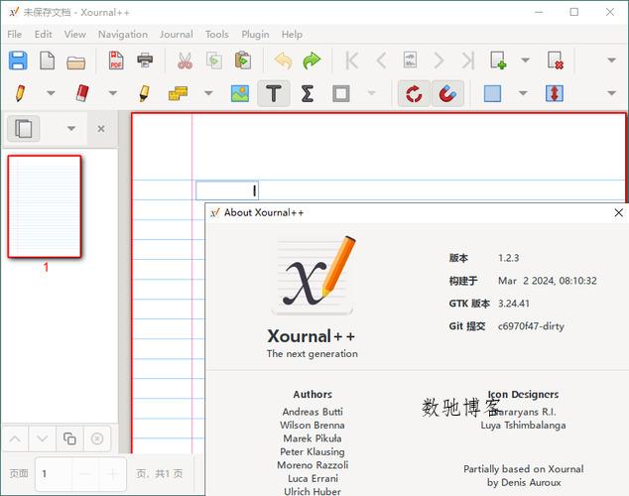The width and height of the screenshot is (629, 496).
Task: Select the vertical space tool
Action: (555, 93)
